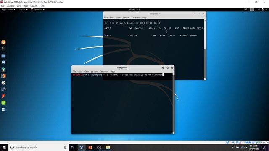Click the microphone in Windows search box
269x151 pixels.
65,148
